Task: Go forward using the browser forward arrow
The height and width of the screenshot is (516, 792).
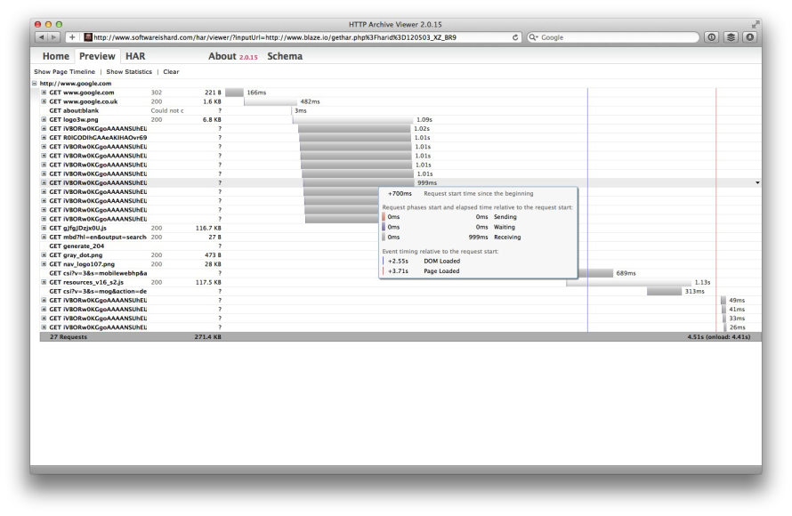Action: tap(53, 37)
